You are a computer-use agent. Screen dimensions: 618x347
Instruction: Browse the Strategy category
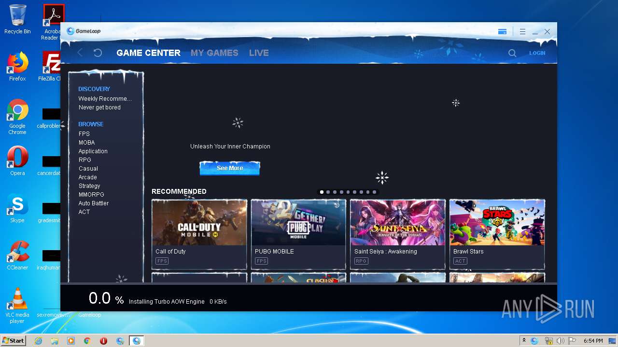point(89,186)
